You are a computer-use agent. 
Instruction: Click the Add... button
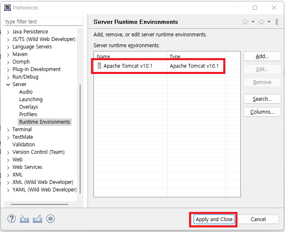click(262, 56)
